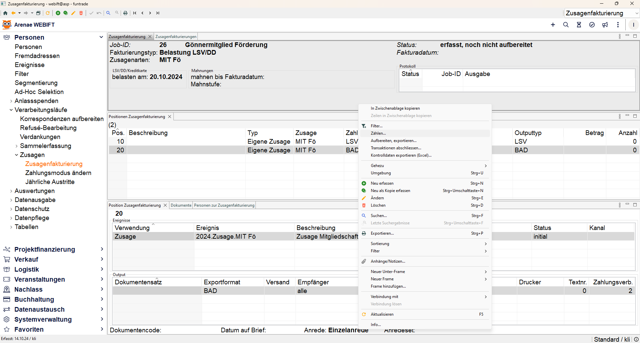The width and height of the screenshot is (640, 343).
Task: Click the circled checkmark header icon
Action: coord(592,25)
